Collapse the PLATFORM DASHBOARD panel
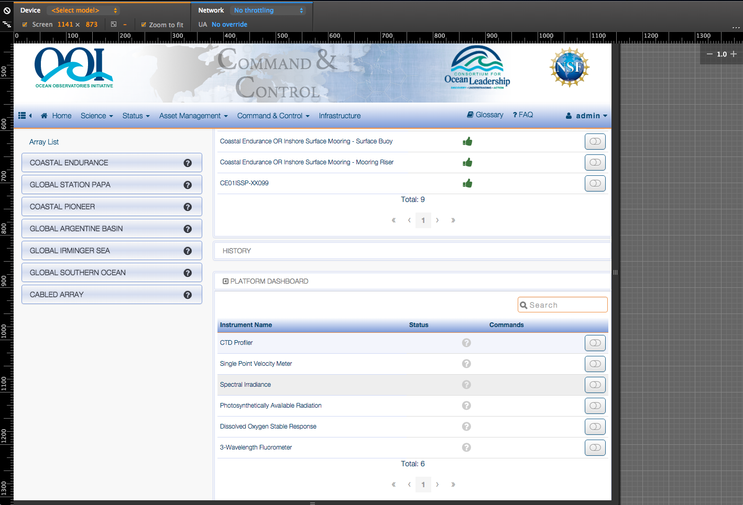Screen dimensions: 743x505 tap(225, 282)
